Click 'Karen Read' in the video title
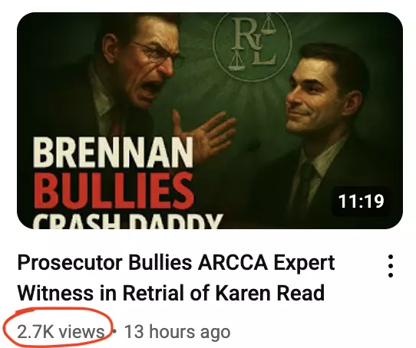This screenshot has width=416, height=348. click(270, 292)
